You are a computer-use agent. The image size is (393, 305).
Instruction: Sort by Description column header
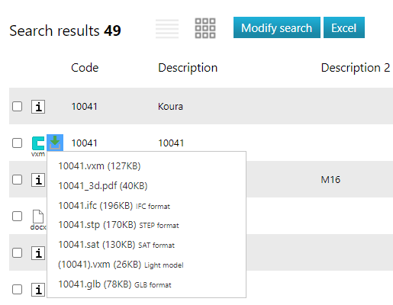click(188, 68)
